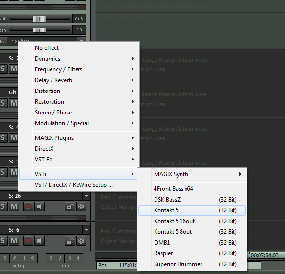Image resolution: width=285 pixels, height=274 pixels.
Task: Click the VSTi menu entry
Action: click(x=78, y=174)
